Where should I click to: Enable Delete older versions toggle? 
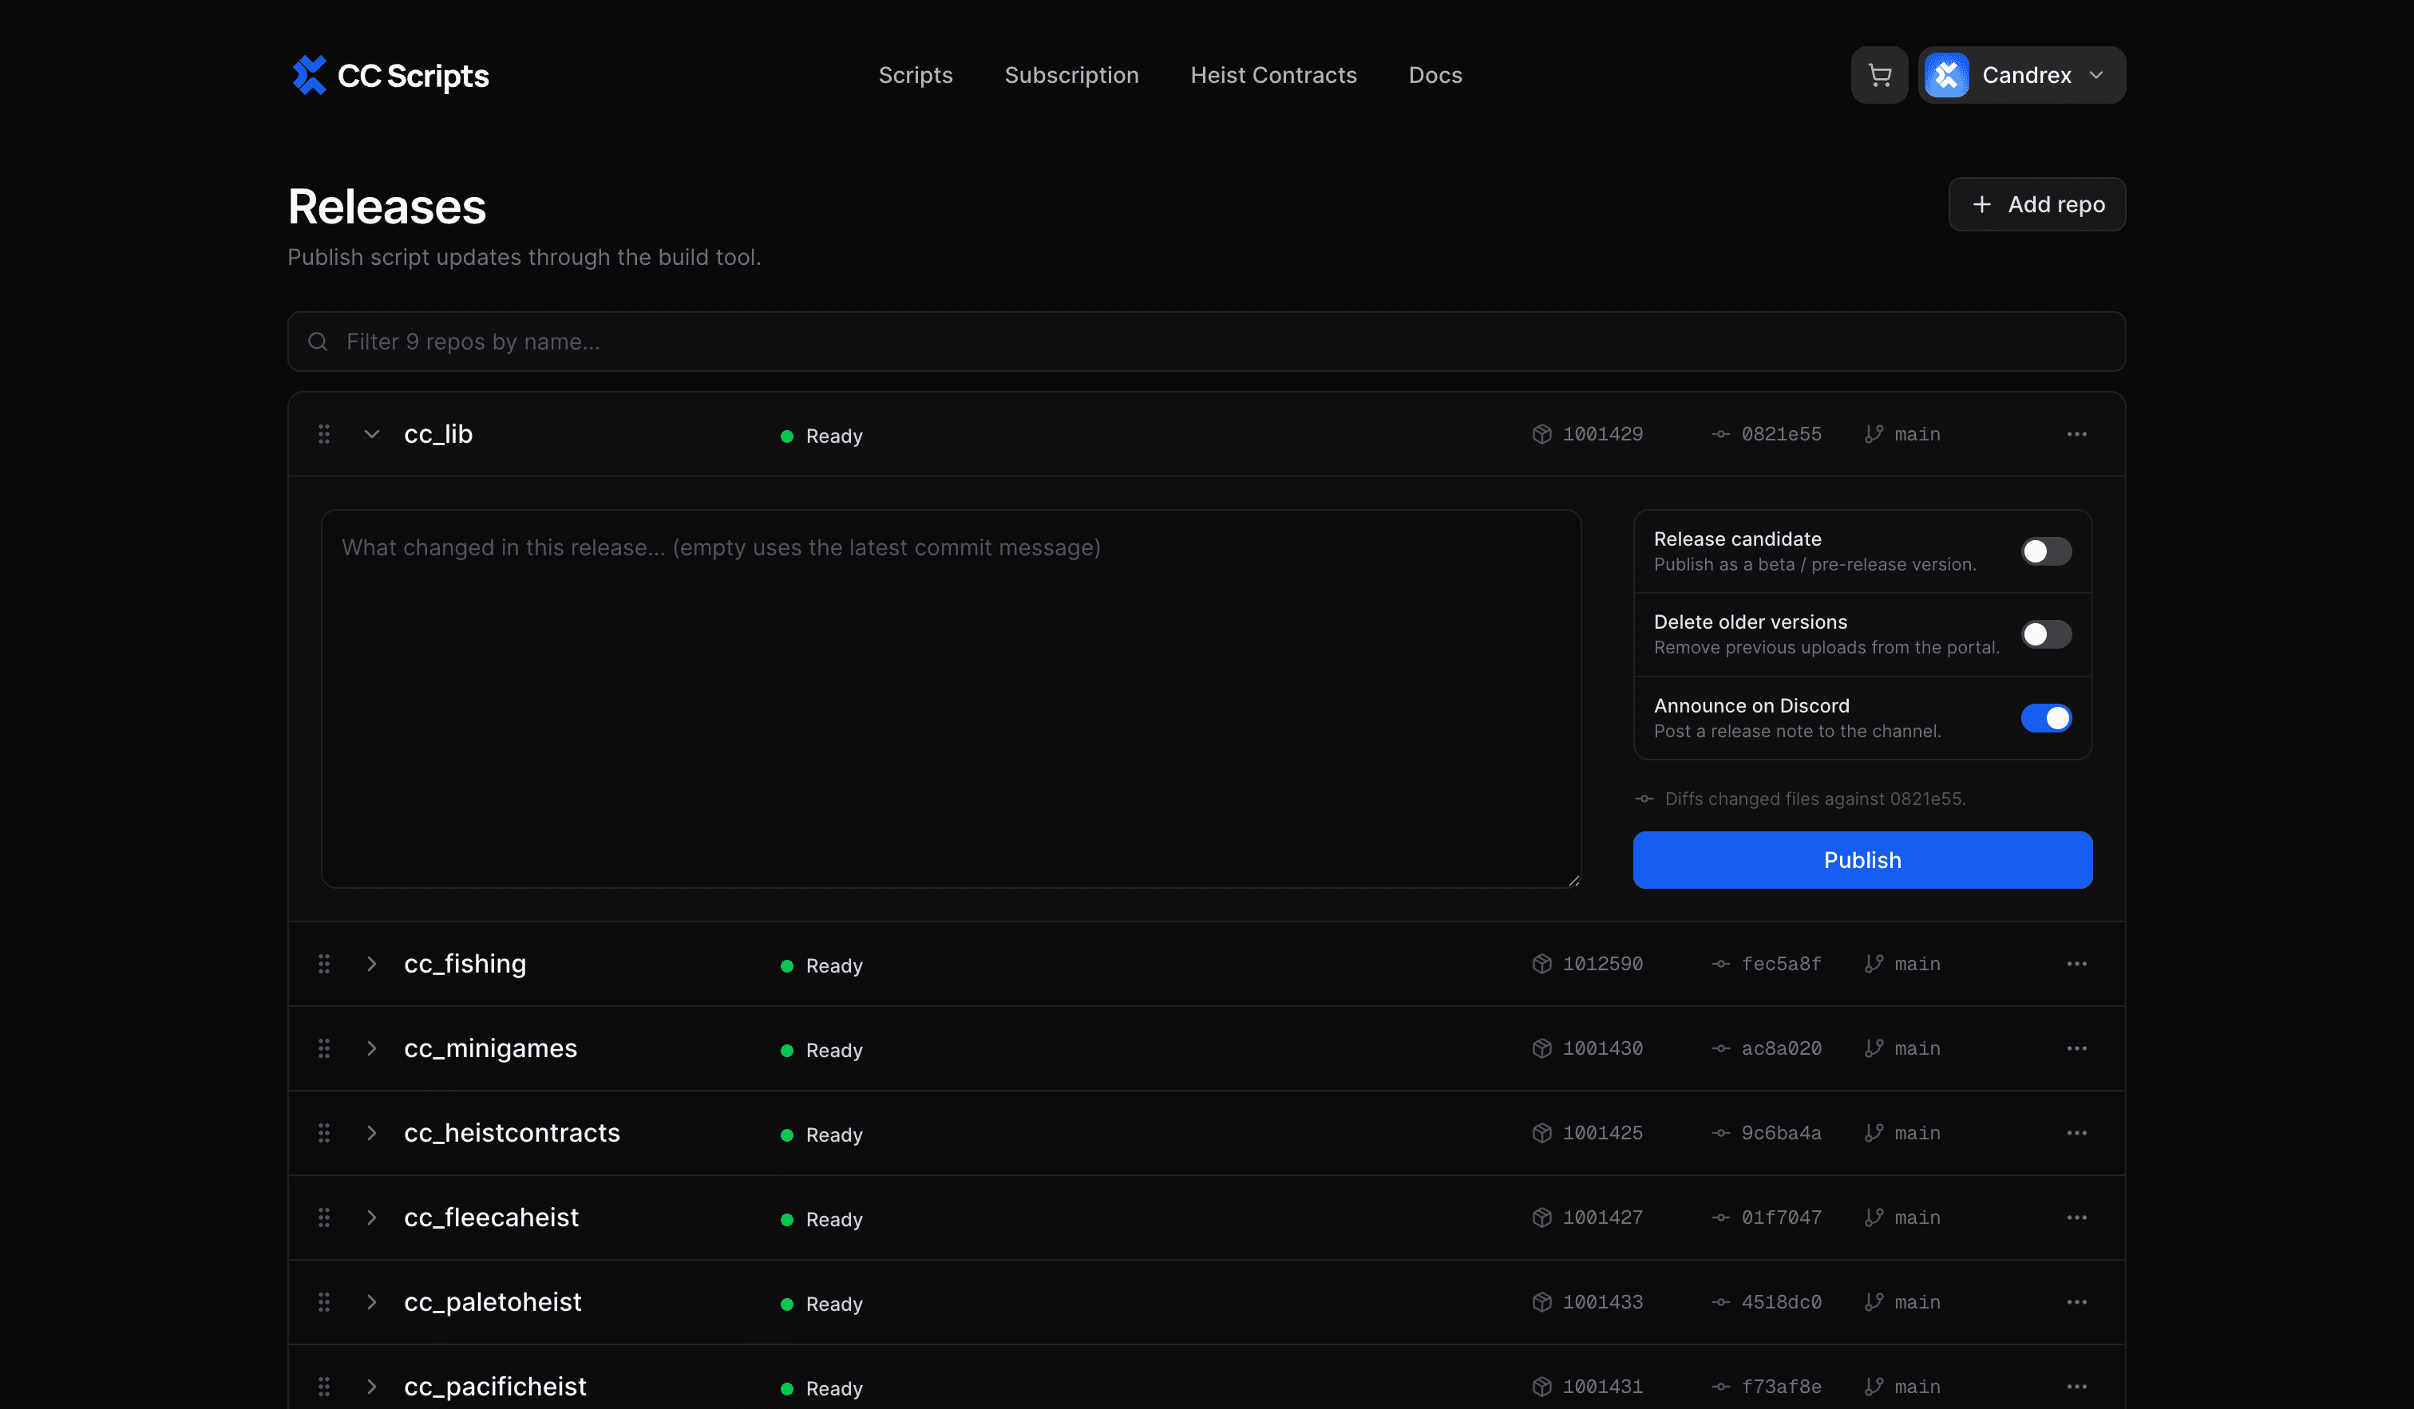pyautogui.click(x=2046, y=634)
